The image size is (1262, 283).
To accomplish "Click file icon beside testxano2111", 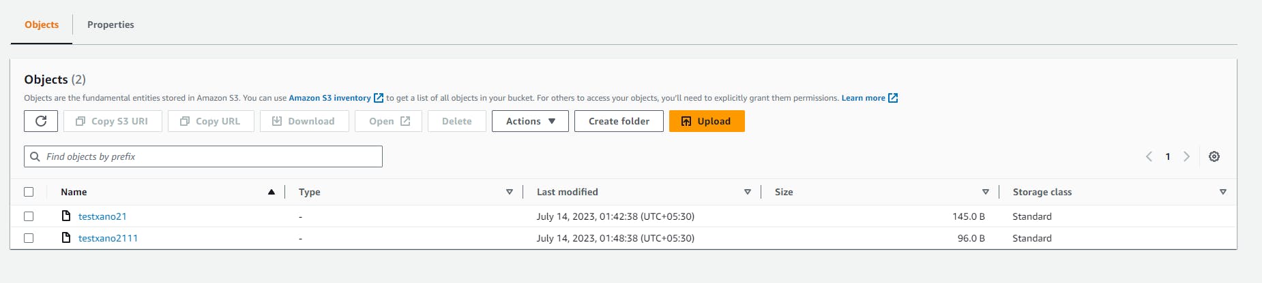I will coord(66,238).
